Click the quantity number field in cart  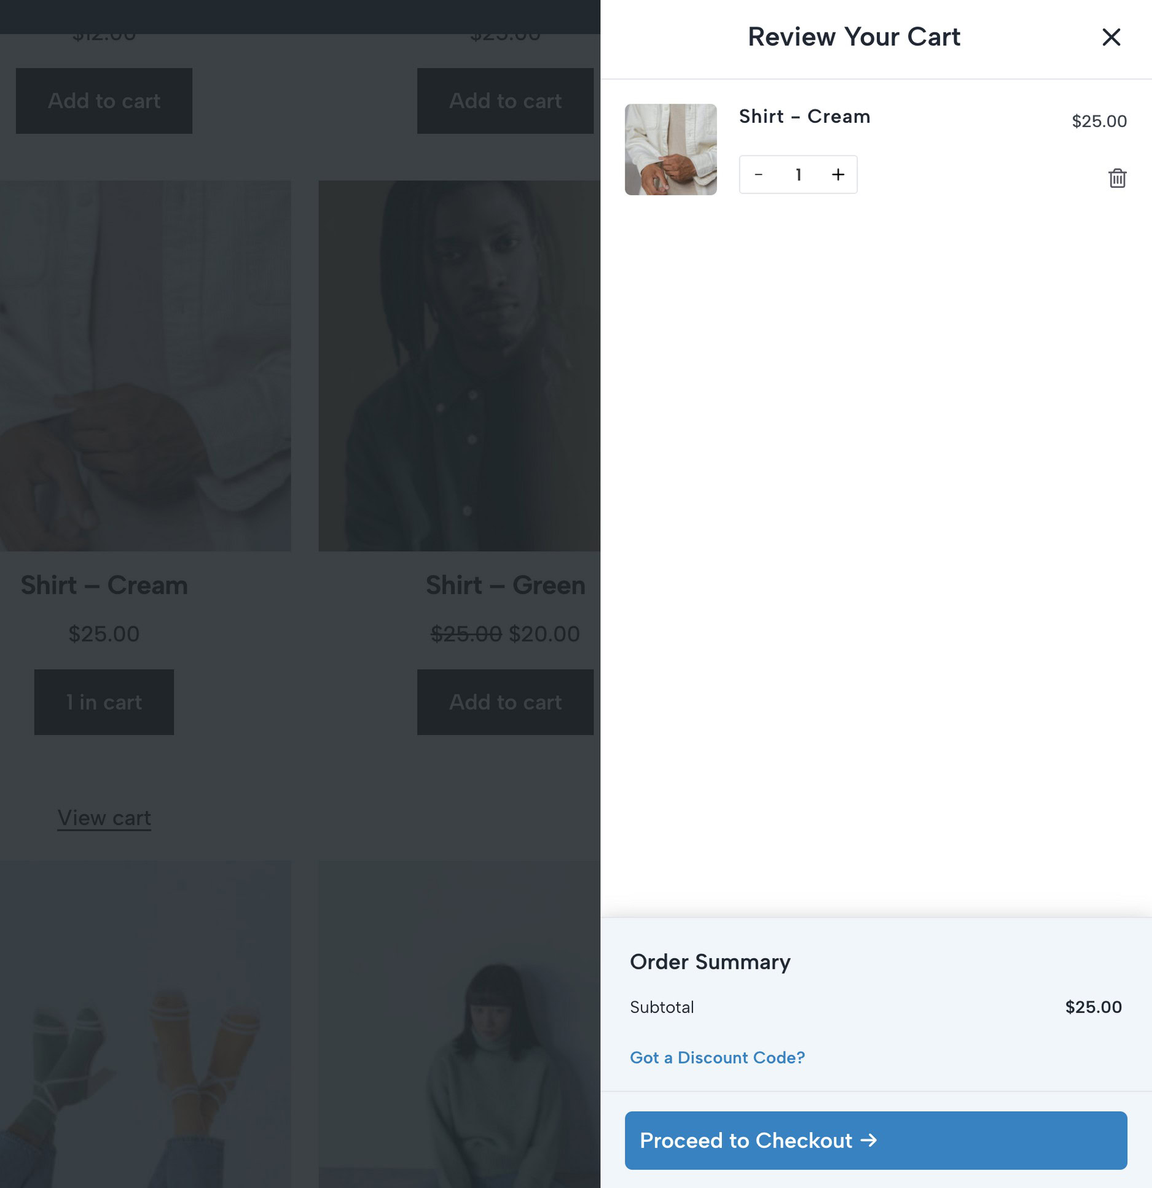[x=798, y=175]
